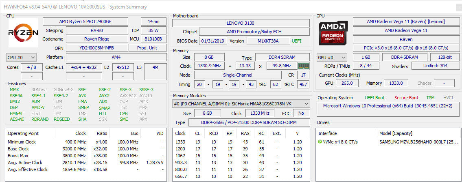This screenshot has height=182, width=462.
Task: Click the green NVMe drive status icon
Action: click(320, 142)
